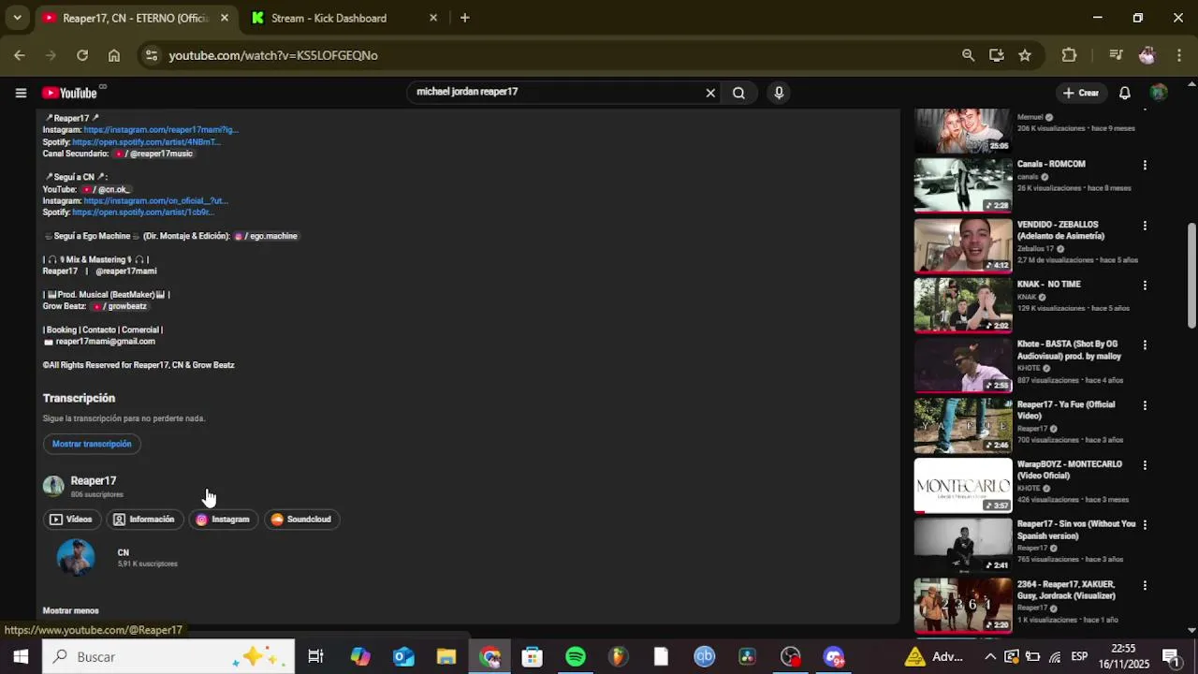Screen dimensions: 1198x674
Task: Open the Información chip
Action: [x=144, y=520]
